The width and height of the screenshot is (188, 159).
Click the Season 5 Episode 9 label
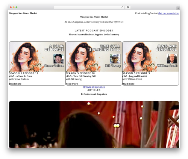136,73
